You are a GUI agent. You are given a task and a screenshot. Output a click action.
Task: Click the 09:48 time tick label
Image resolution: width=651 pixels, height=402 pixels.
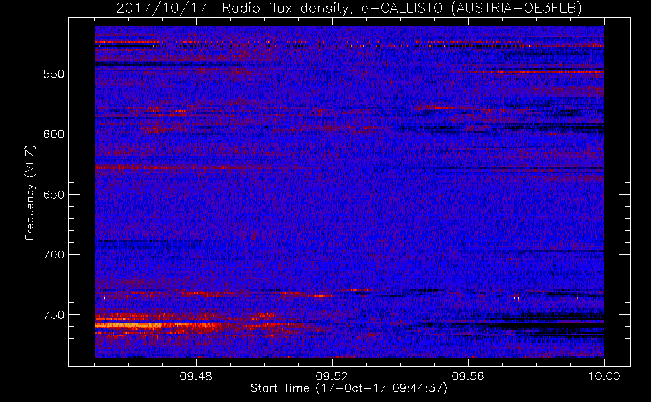(x=196, y=377)
